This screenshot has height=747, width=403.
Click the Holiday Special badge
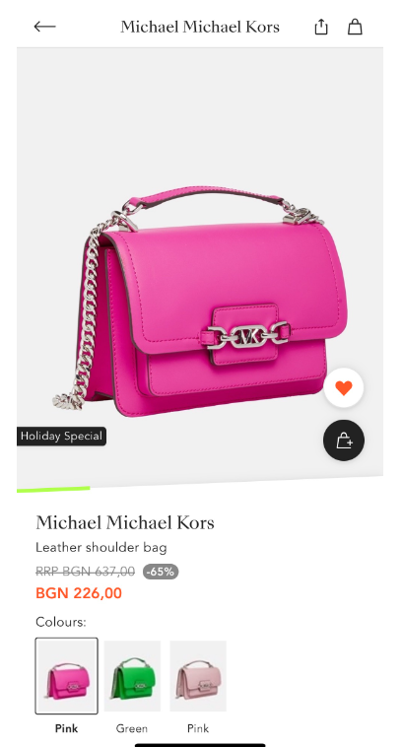pyautogui.click(x=61, y=436)
